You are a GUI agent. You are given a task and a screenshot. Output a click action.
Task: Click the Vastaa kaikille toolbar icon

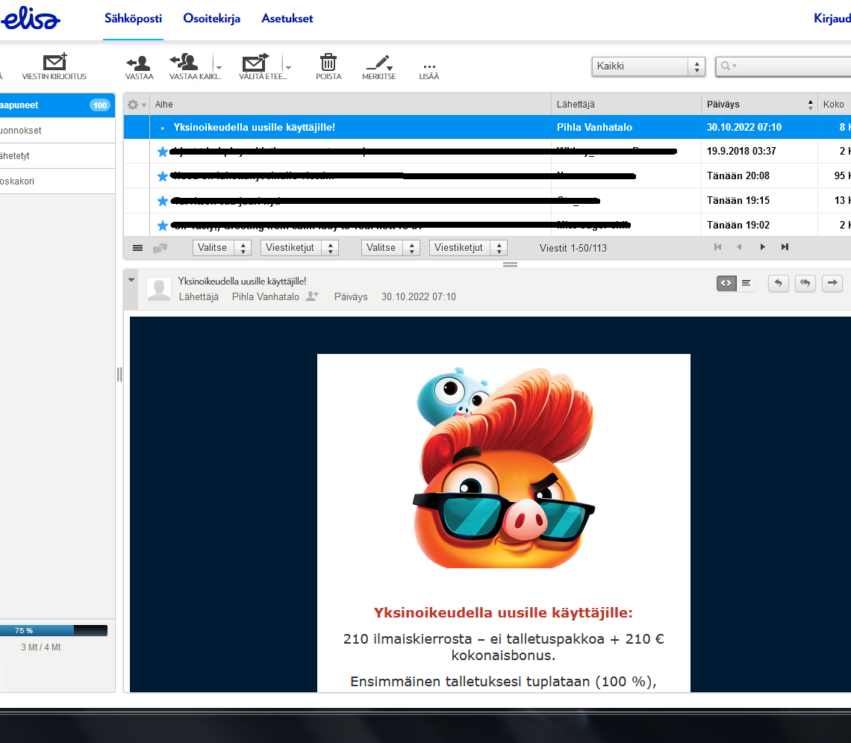[184, 63]
